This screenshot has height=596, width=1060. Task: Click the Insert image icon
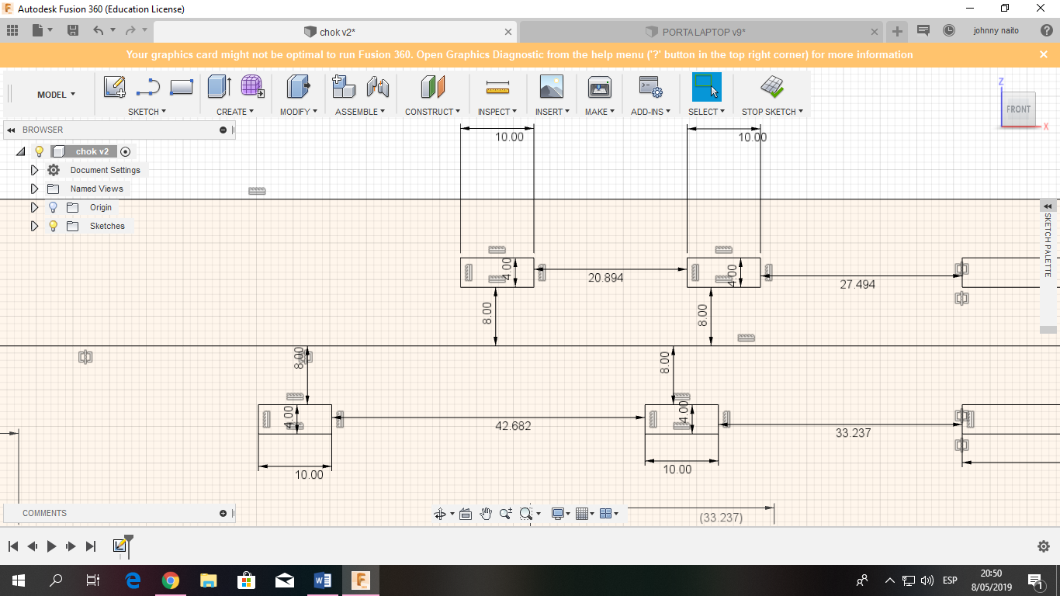[551, 86]
